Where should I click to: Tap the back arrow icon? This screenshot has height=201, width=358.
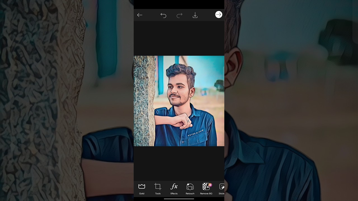click(140, 15)
